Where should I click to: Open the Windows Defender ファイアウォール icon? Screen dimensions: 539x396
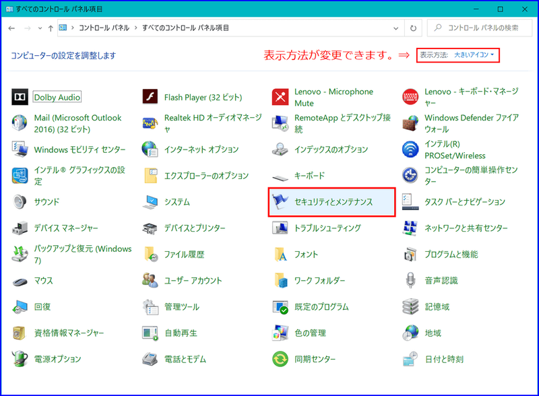click(x=410, y=123)
